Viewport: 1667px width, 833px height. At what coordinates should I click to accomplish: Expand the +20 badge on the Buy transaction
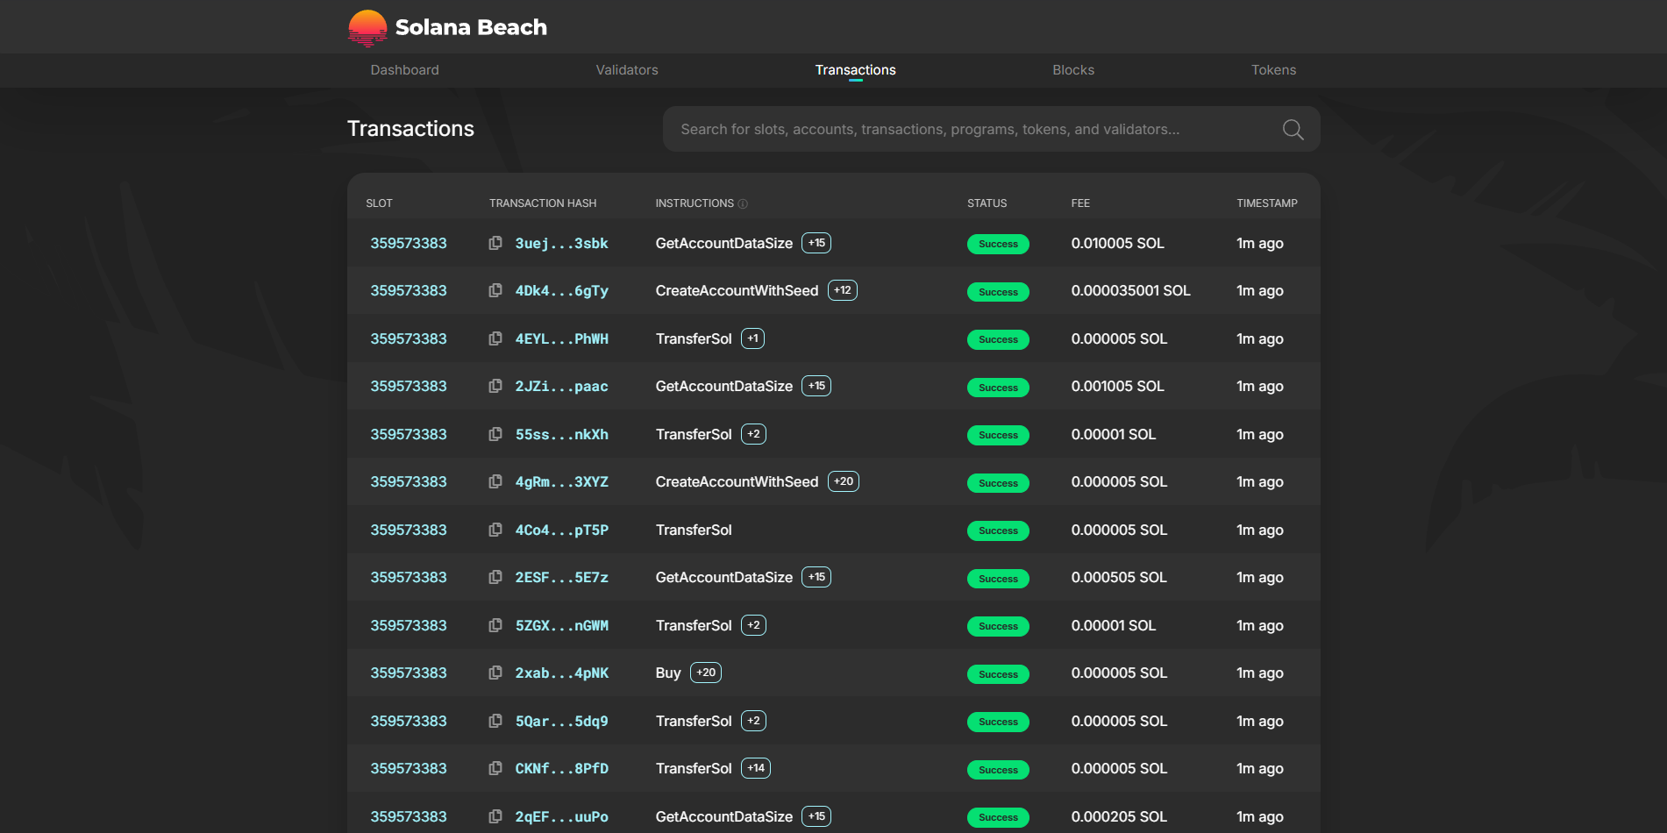click(x=706, y=673)
